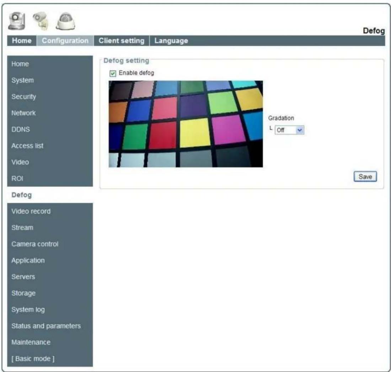Open System settings in sidebar
The width and height of the screenshot is (391, 372).
pos(50,80)
